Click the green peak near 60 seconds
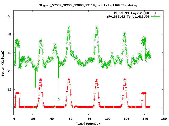Viewport: 169px width, 126px height. click(x=69, y=27)
